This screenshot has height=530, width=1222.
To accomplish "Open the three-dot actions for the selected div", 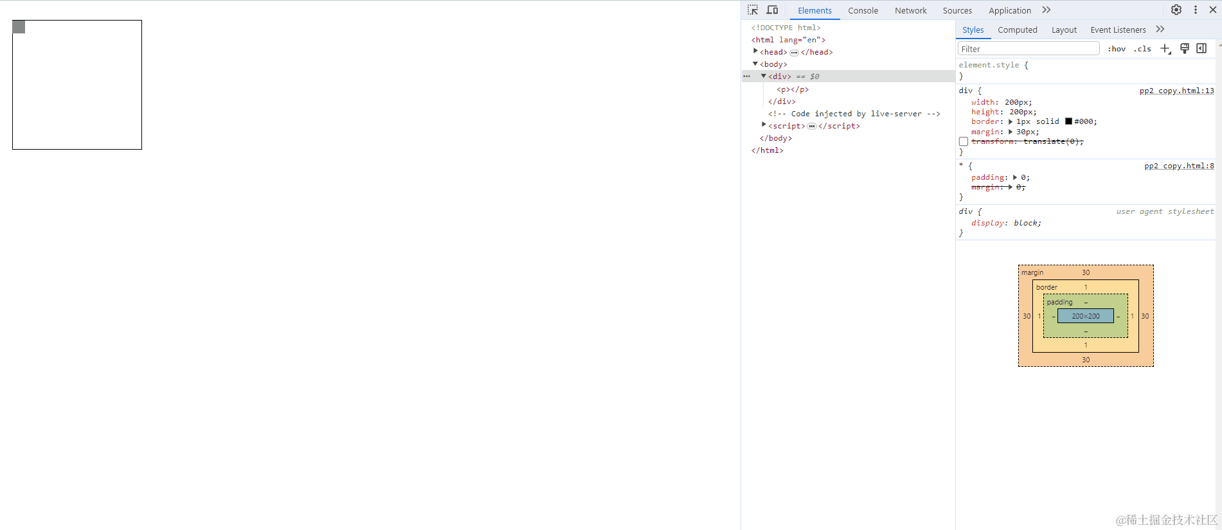I will tap(747, 76).
